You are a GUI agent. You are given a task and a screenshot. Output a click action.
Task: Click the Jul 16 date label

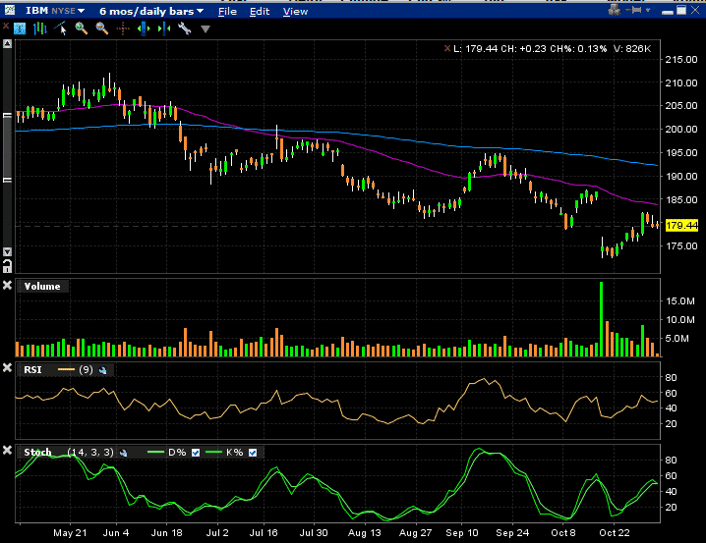(x=264, y=532)
